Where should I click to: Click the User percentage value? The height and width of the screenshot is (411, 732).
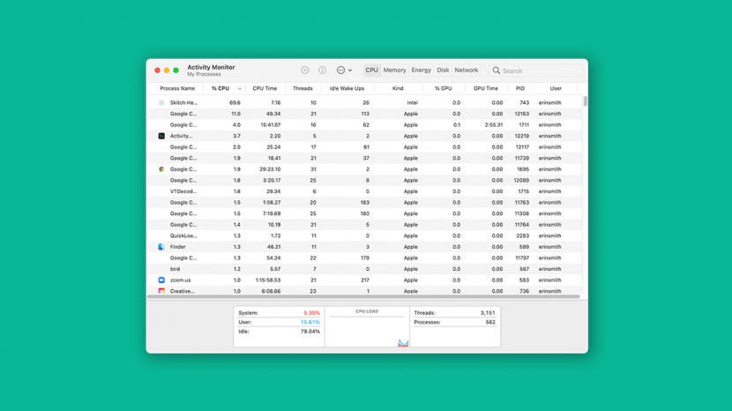pyautogui.click(x=310, y=322)
